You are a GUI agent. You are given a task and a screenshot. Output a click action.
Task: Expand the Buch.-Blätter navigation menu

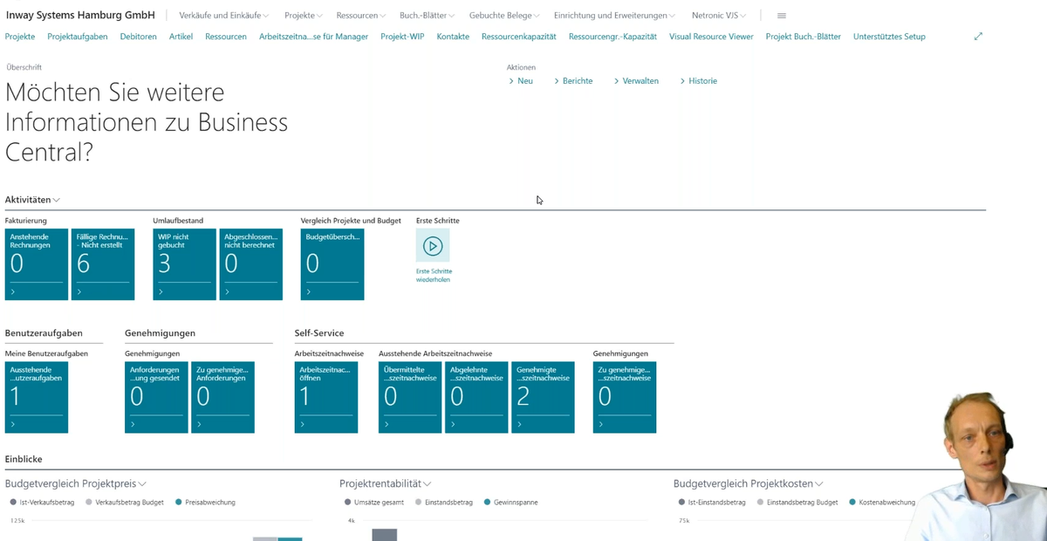[428, 16]
